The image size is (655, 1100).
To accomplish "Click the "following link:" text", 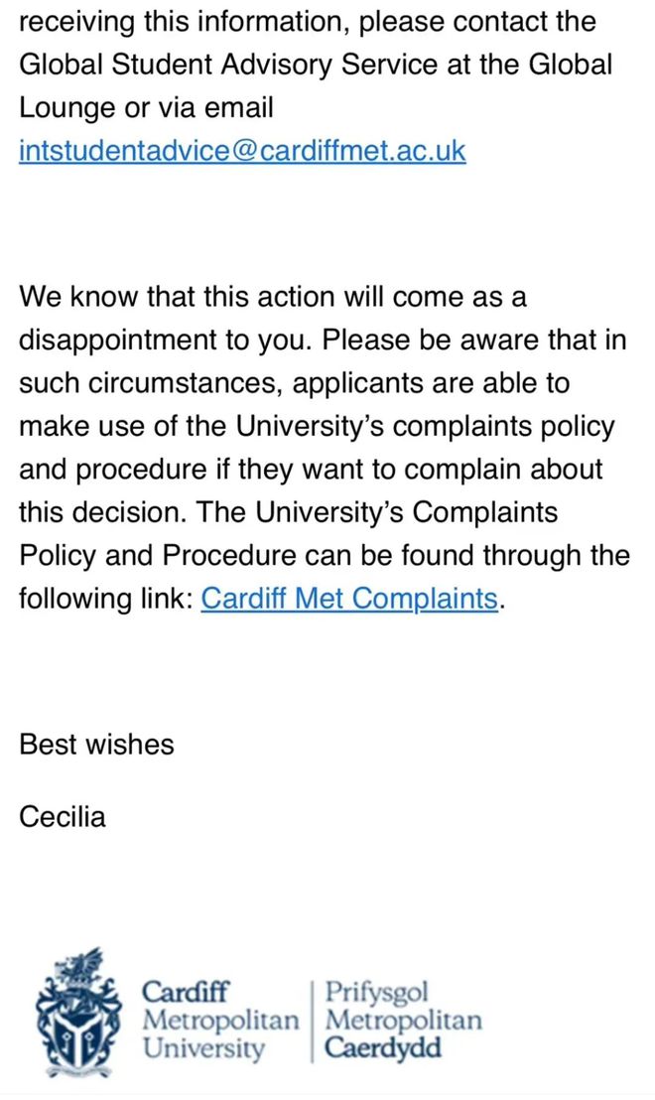I will click(105, 599).
